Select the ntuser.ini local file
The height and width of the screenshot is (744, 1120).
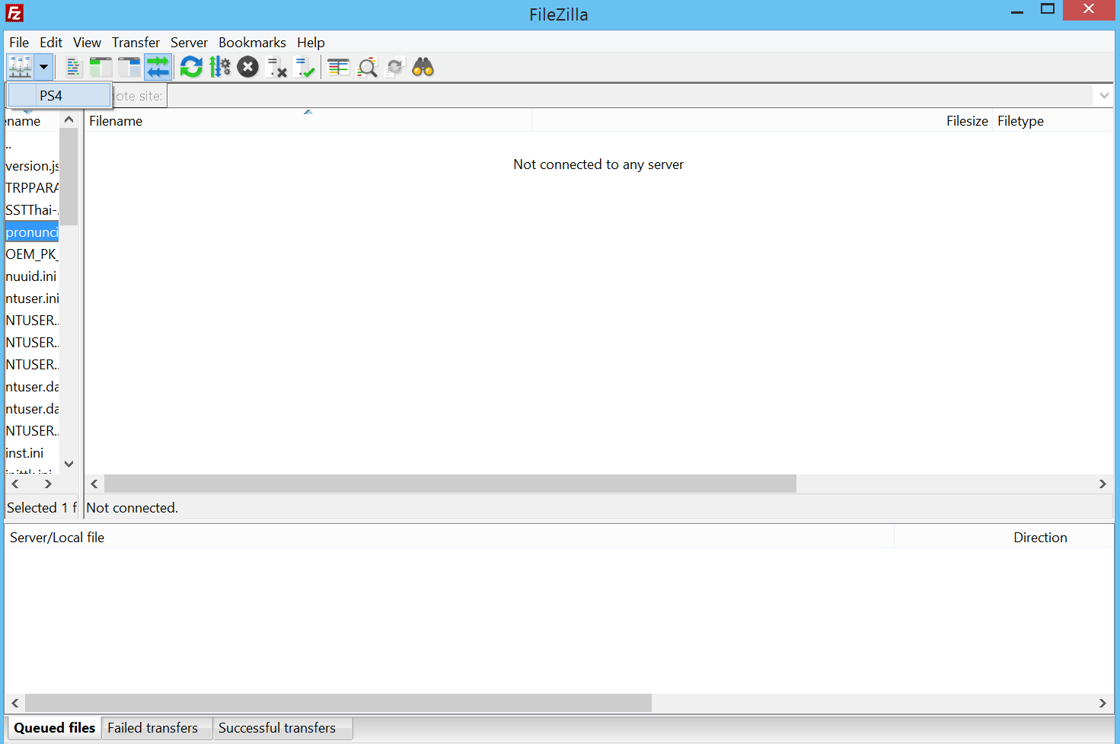click(32, 299)
